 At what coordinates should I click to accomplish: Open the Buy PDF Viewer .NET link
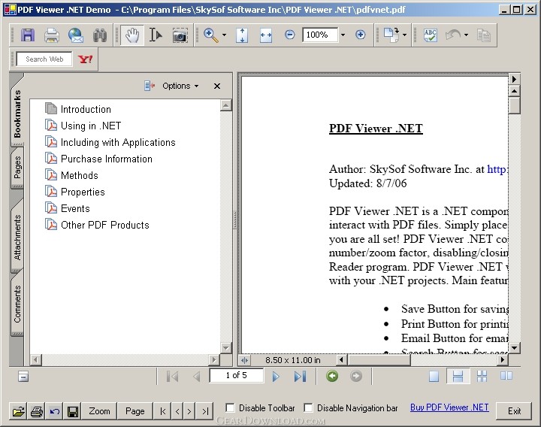click(449, 407)
